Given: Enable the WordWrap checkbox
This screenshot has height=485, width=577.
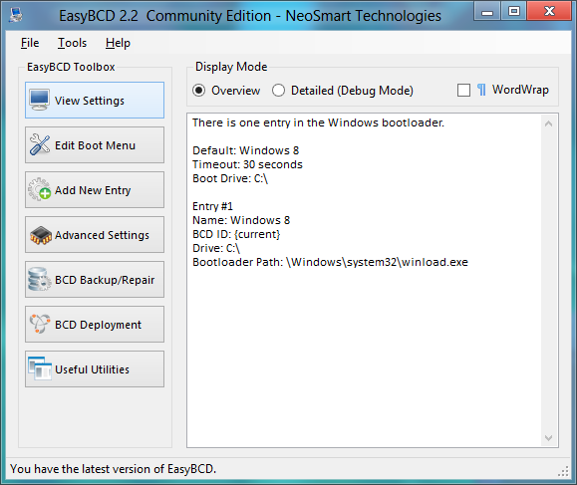Looking at the screenshot, I should click(x=463, y=90).
